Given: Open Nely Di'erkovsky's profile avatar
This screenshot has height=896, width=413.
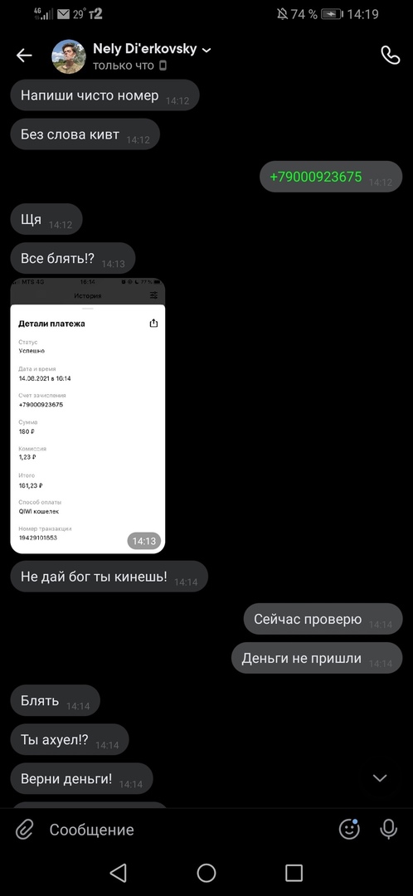Looking at the screenshot, I should (x=69, y=56).
